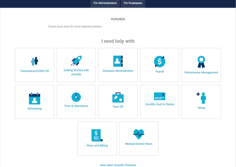Viewport: 236px width, 167px height.
Task: Open the Medical Dental Vision text link
Action: [139, 144]
